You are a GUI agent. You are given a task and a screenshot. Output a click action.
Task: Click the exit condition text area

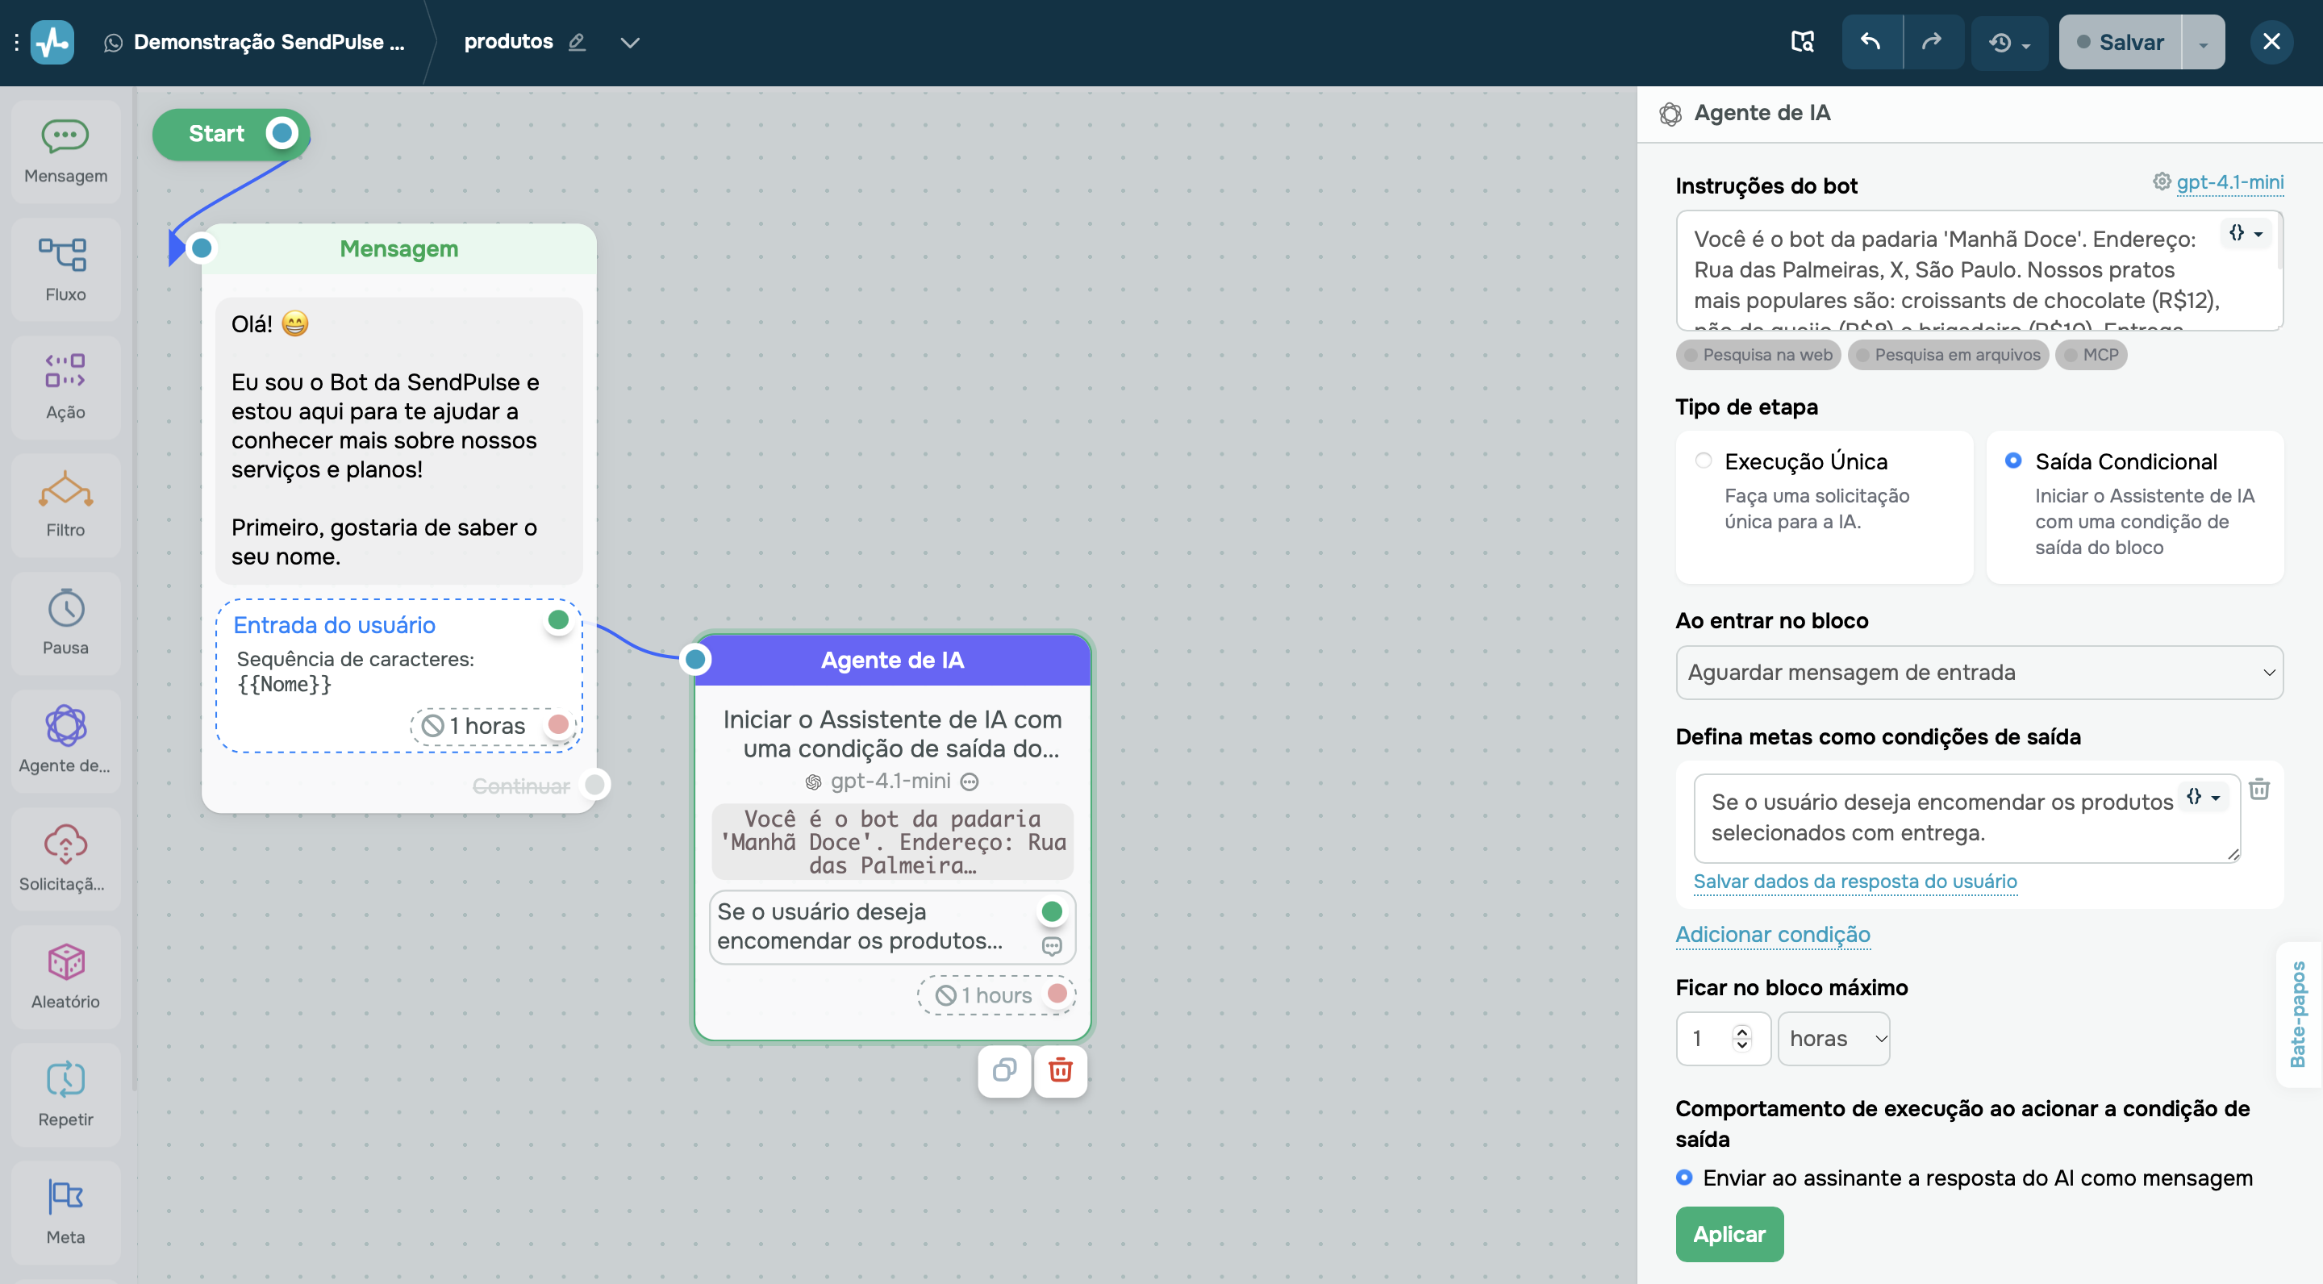1966,818
